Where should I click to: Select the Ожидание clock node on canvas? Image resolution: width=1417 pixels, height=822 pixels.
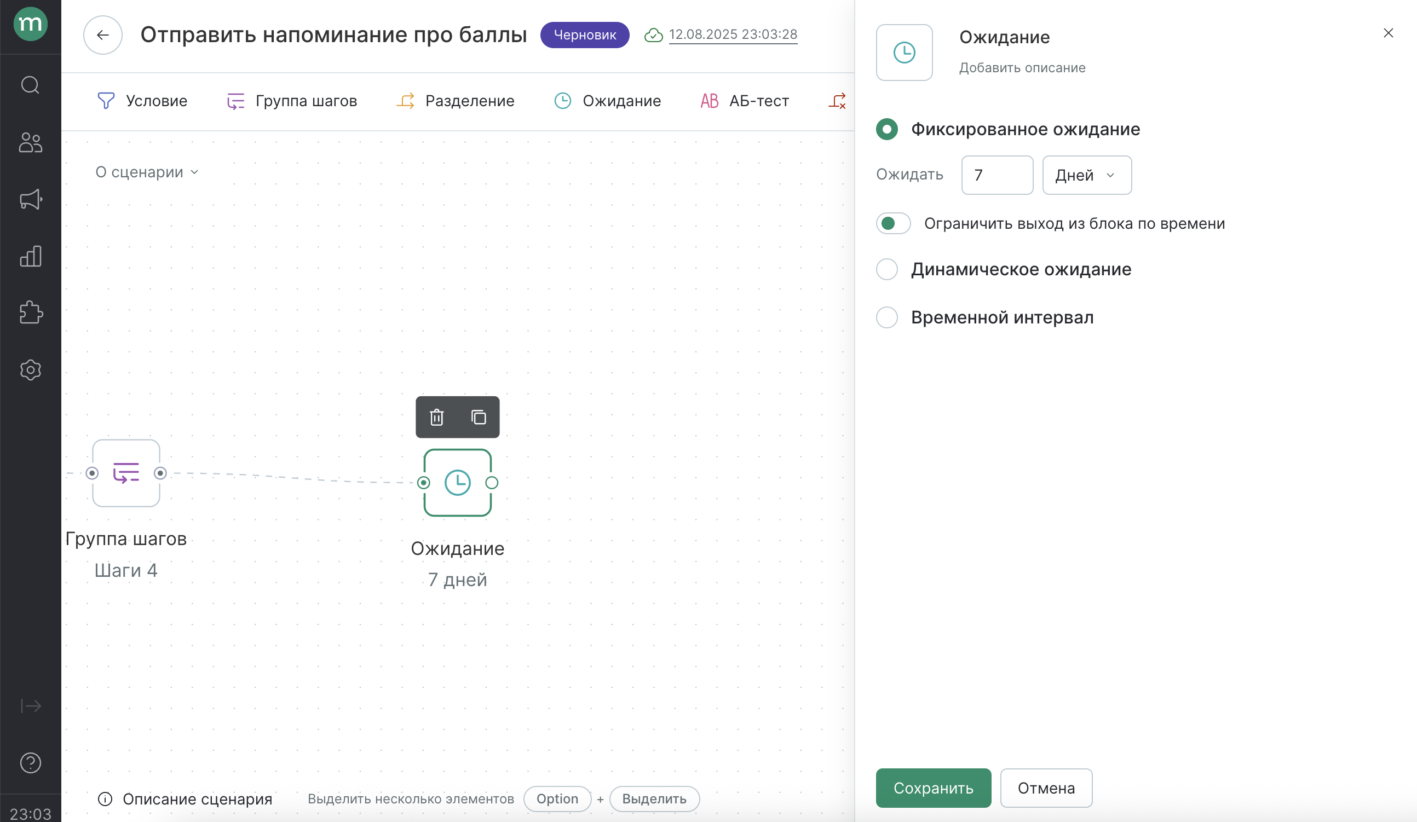[458, 483]
